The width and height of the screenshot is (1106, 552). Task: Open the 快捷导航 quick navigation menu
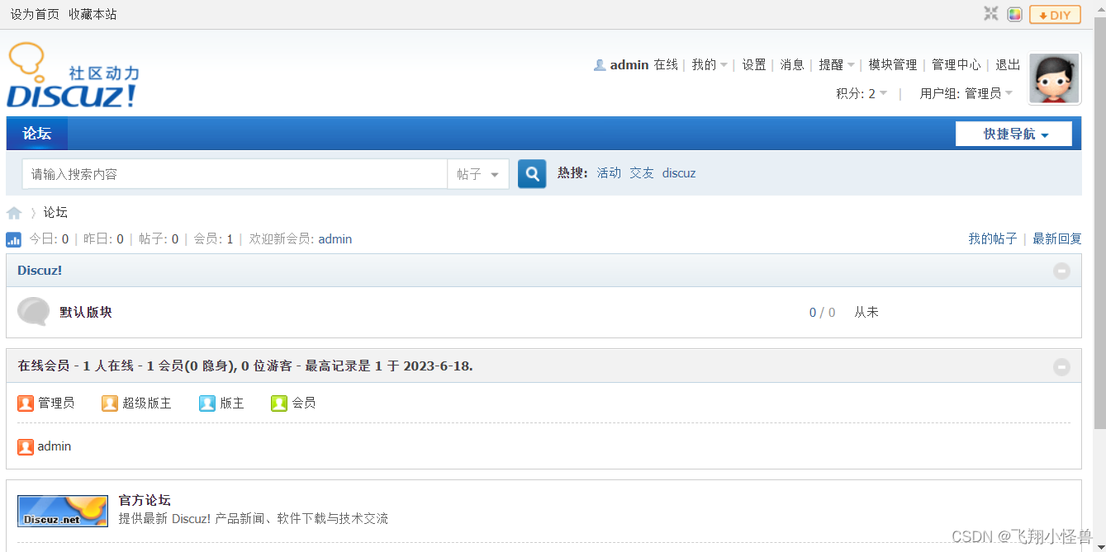click(1013, 133)
